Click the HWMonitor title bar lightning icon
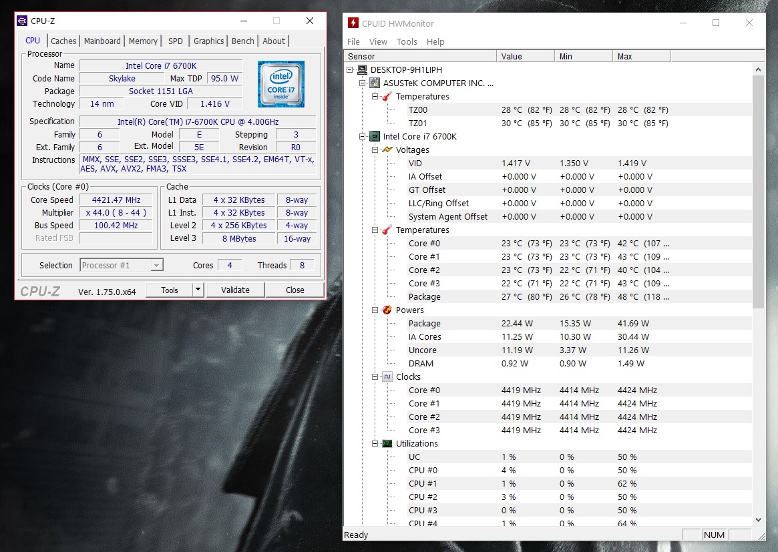 click(x=353, y=23)
